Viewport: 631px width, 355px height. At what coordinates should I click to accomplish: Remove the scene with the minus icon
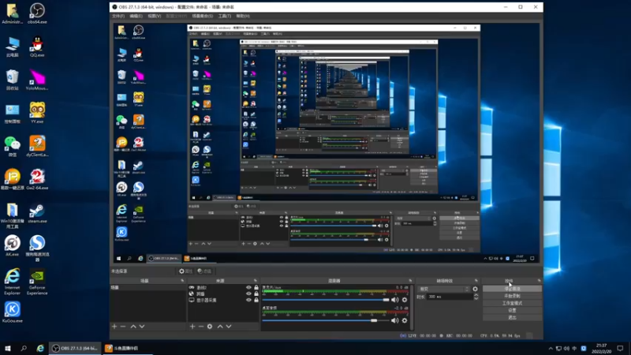(123, 327)
